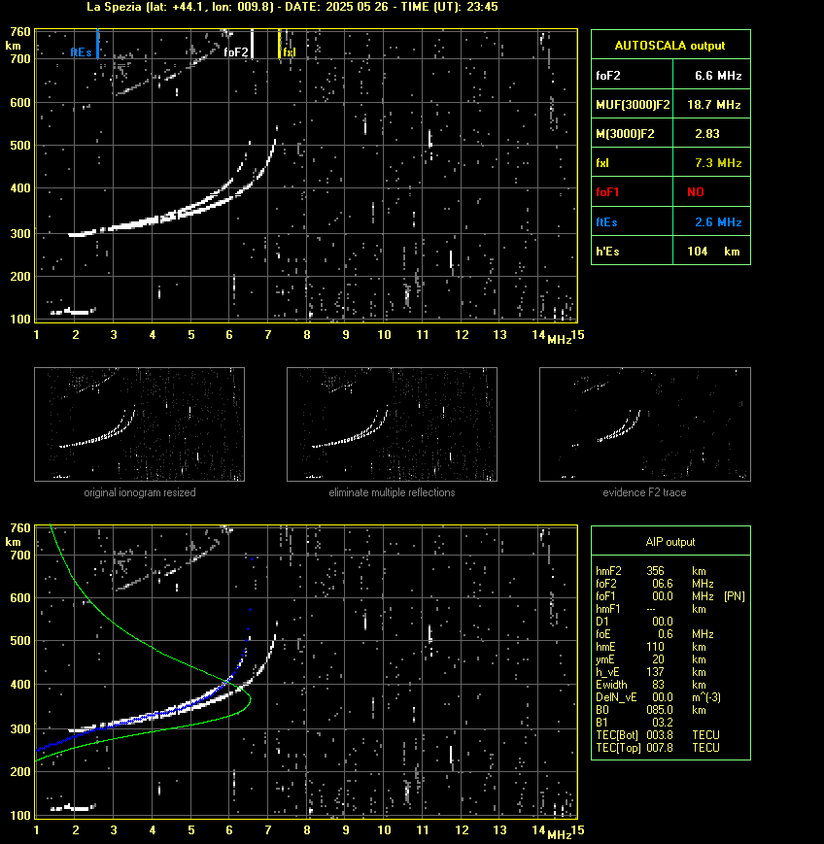Open the evidence F2 trace thumbnail
824x844 pixels.
click(645, 424)
